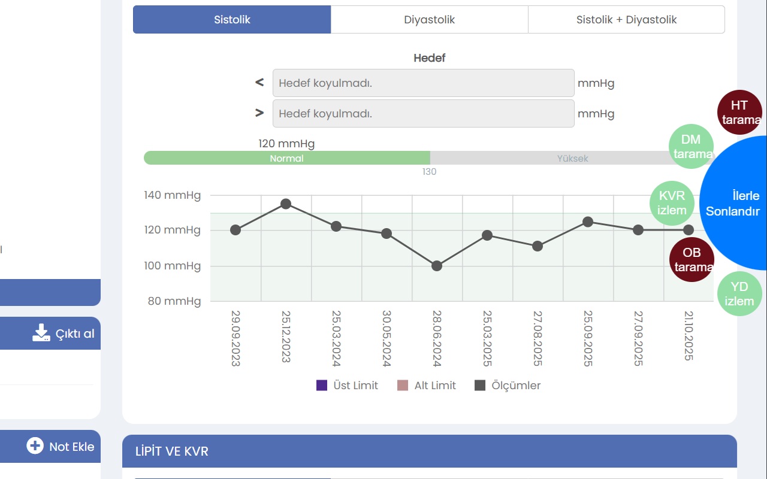Click the plus icon beside Not Ekle
Viewport: 767px width, 479px height.
click(x=35, y=445)
